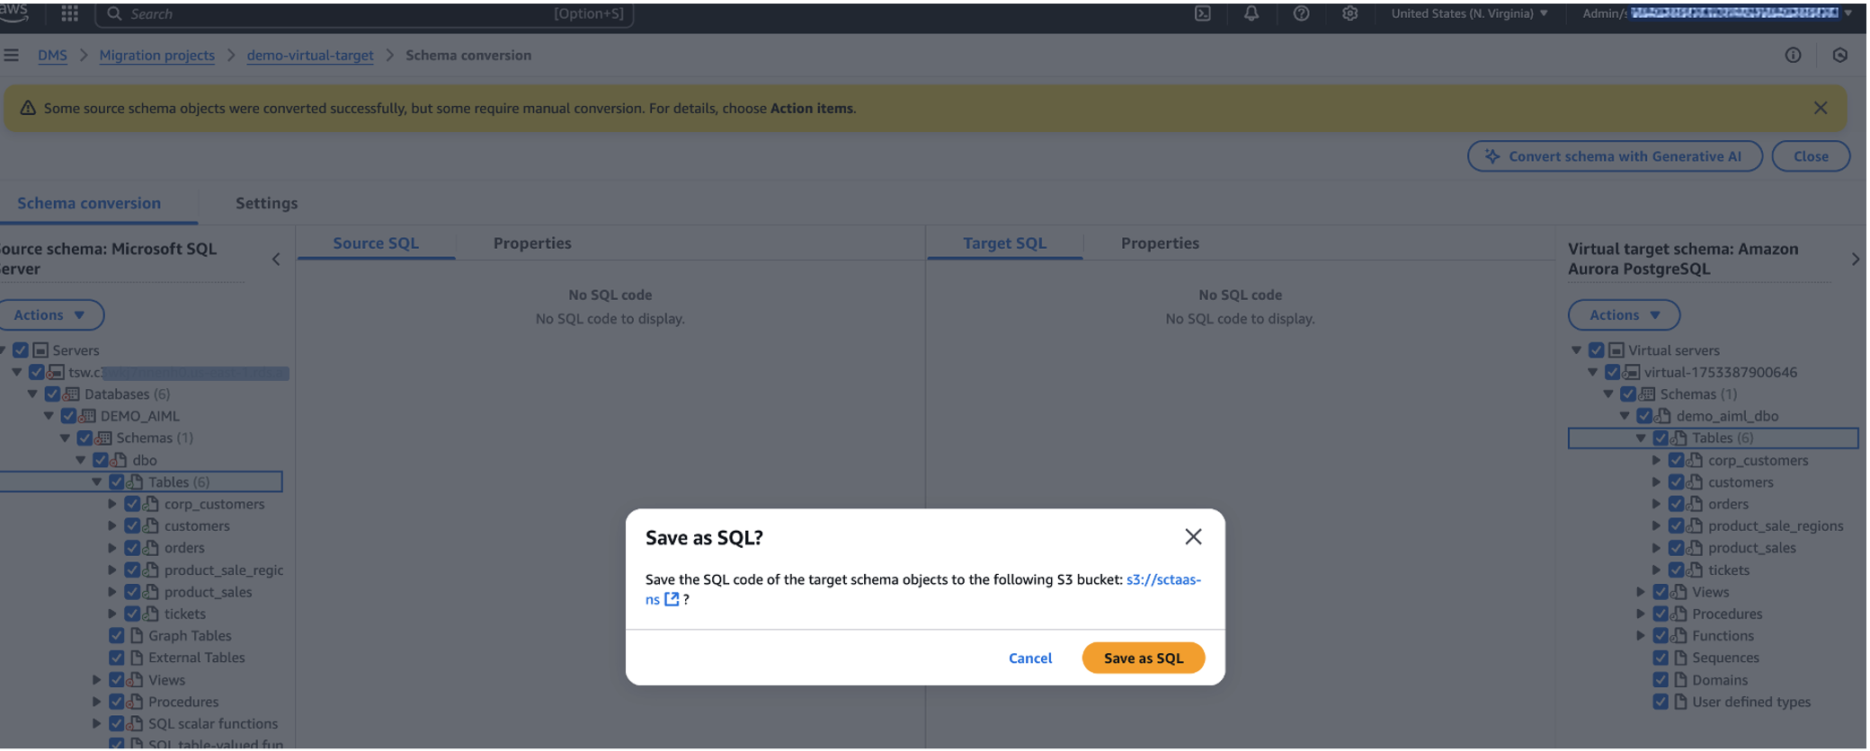This screenshot has height=751, width=1870.
Task: Click the Virtual servers node icon
Action: tap(1616, 349)
